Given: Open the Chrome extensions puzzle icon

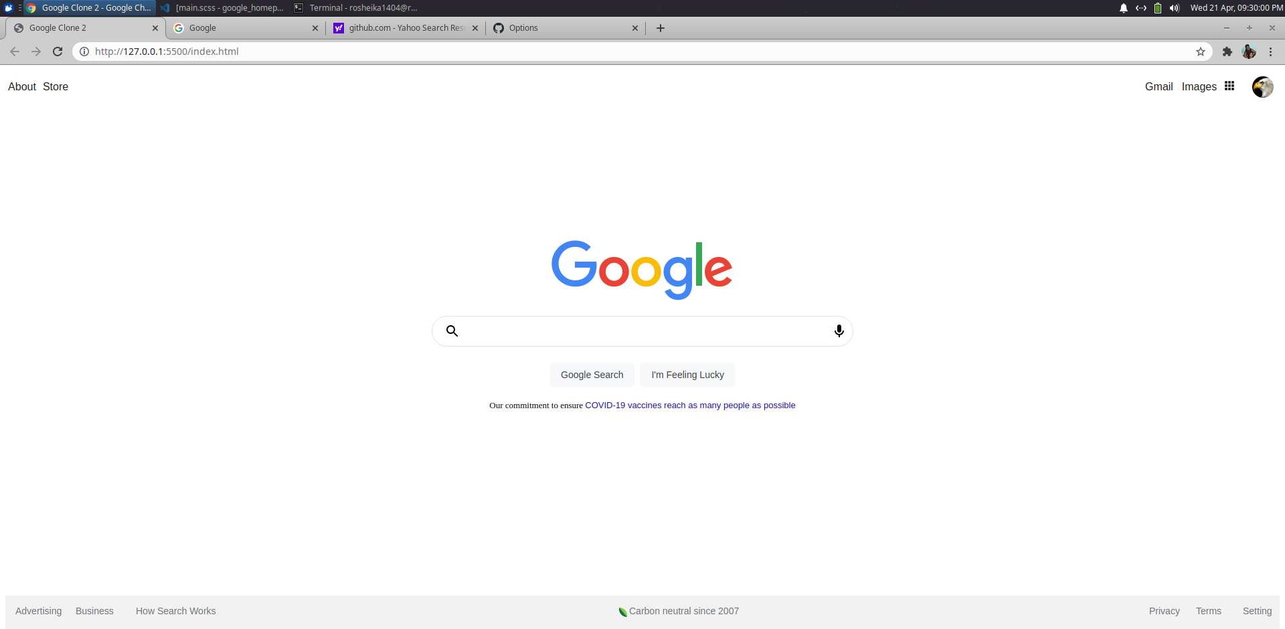Looking at the screenshot, I should 1227,52.
